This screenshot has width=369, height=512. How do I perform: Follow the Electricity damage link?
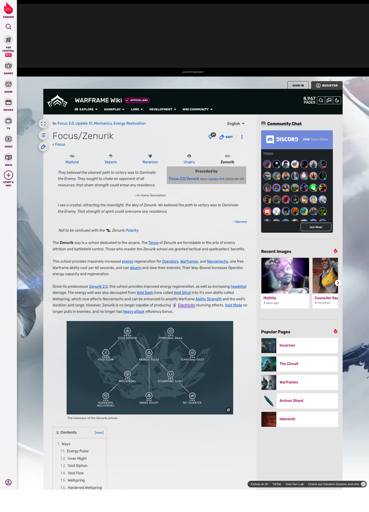(x=186, y=305)
